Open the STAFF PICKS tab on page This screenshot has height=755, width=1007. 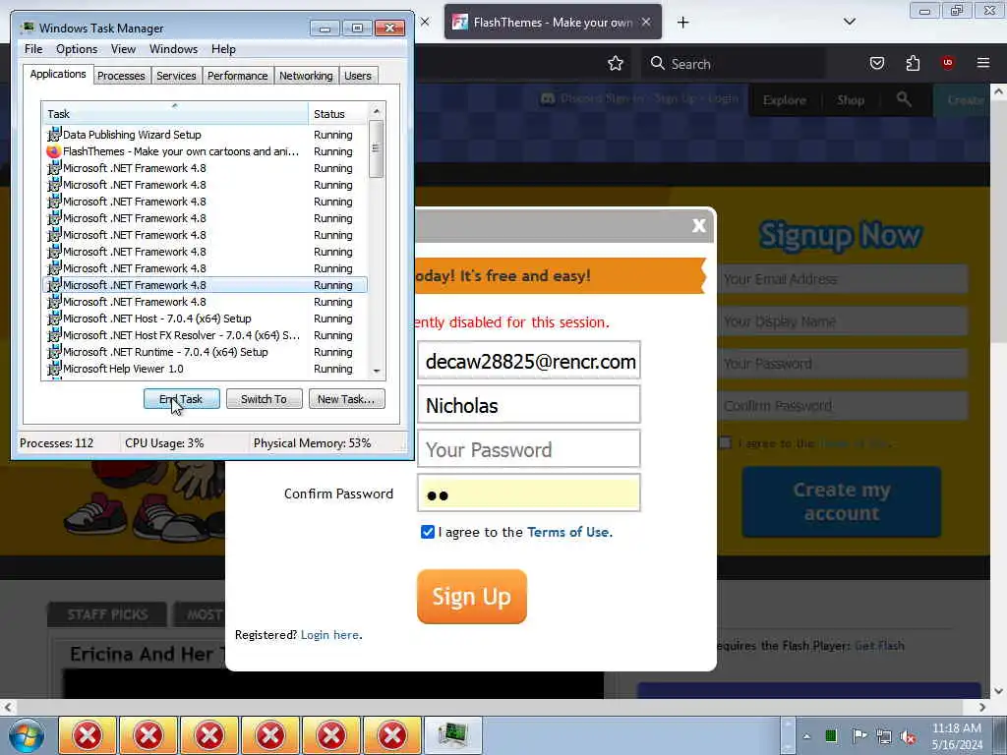pos(107,614)
